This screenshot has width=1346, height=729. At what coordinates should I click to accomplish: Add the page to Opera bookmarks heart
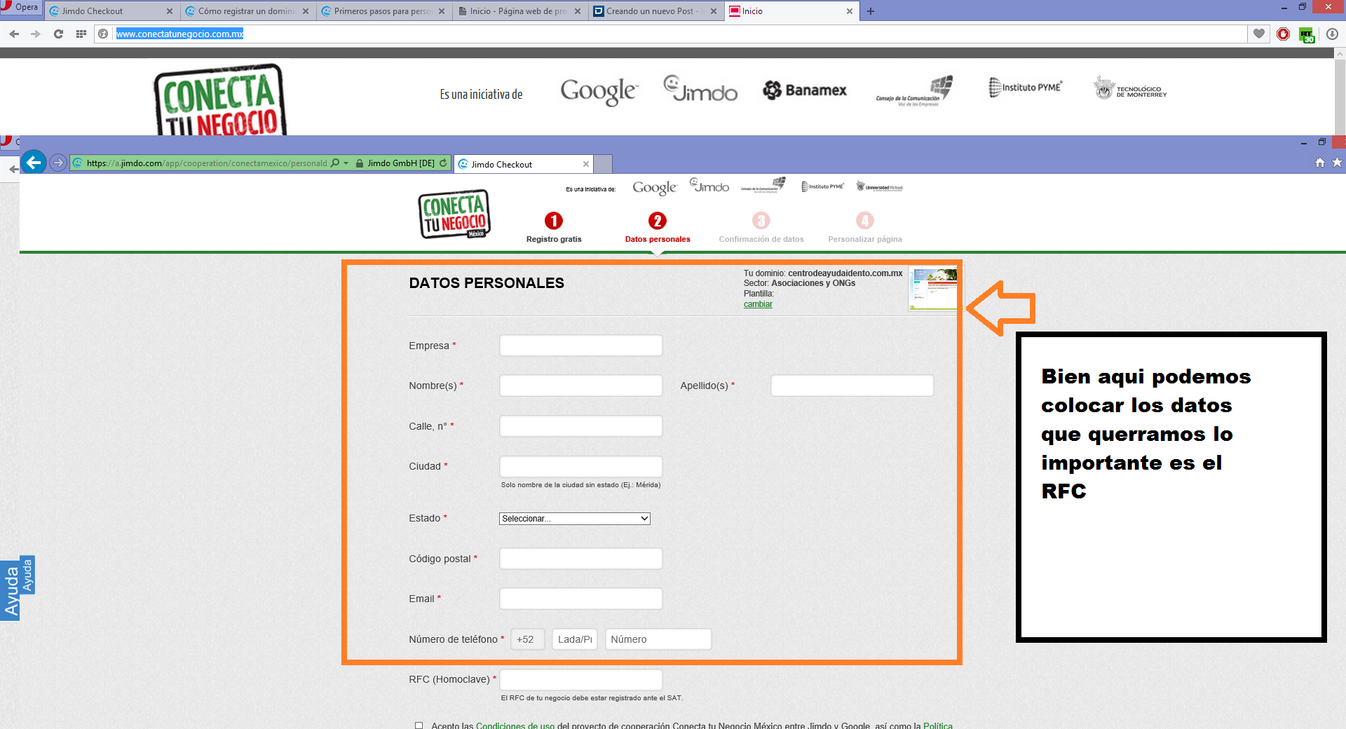click(1259, 34)
